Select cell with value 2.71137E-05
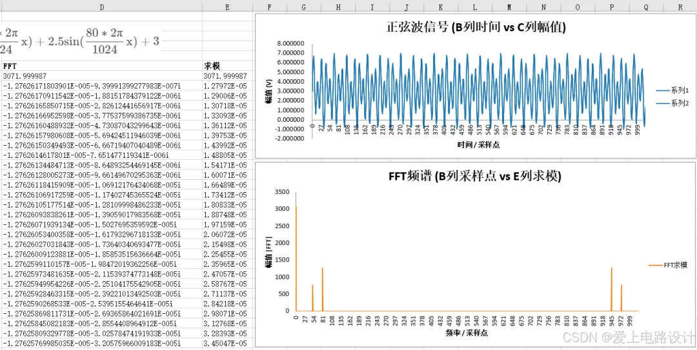Image resolution: width=697 pixels, height=350 pixels. tap(228, 294)
